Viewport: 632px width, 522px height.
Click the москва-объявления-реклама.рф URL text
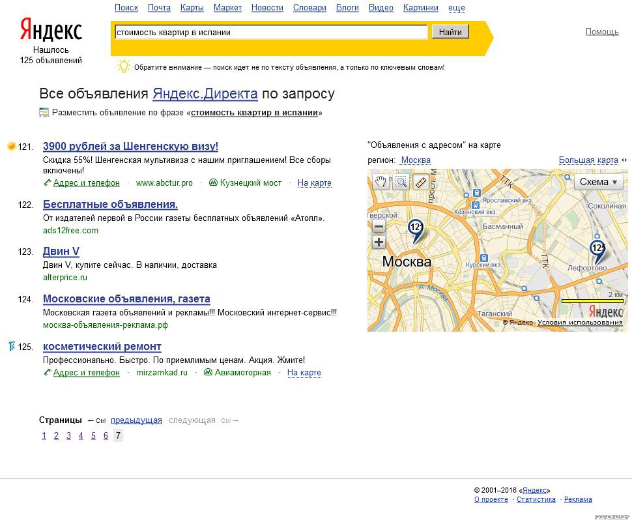point(105,325)
